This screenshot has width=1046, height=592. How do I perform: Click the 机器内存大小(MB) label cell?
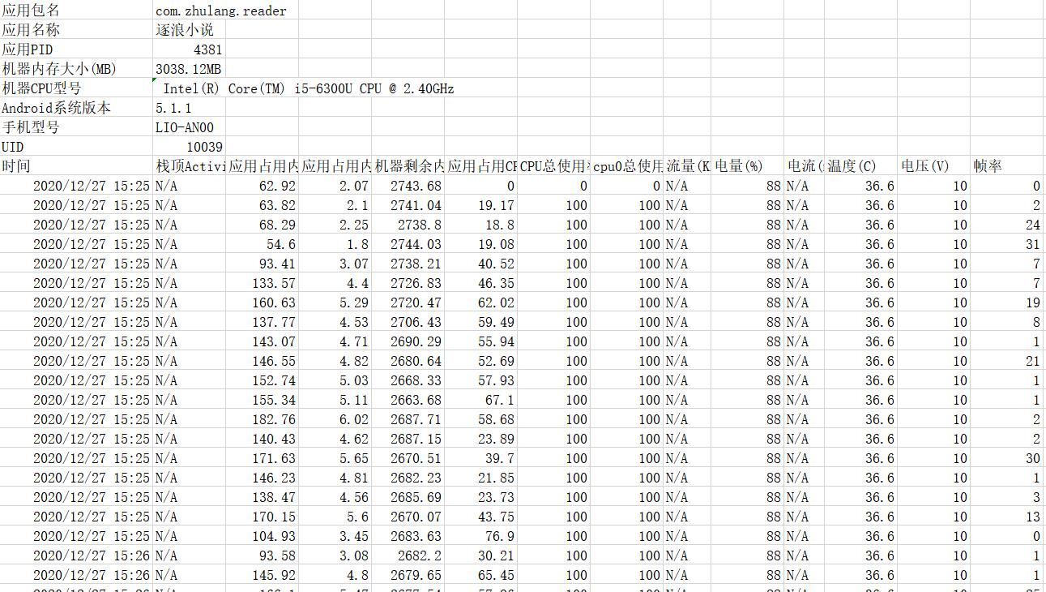pos(77,69)
